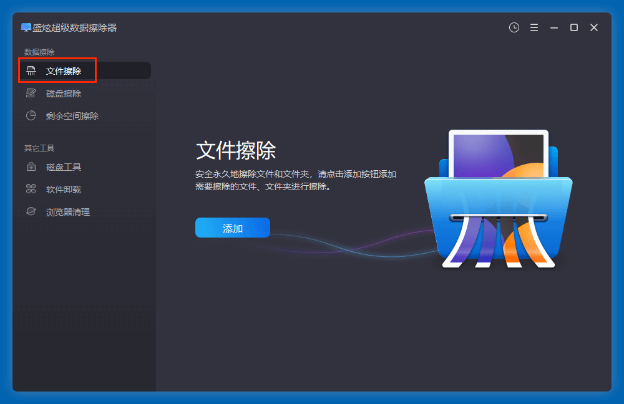Click the grid icon next to 软件卸载

pyautogui.click(x=31, y=189)
